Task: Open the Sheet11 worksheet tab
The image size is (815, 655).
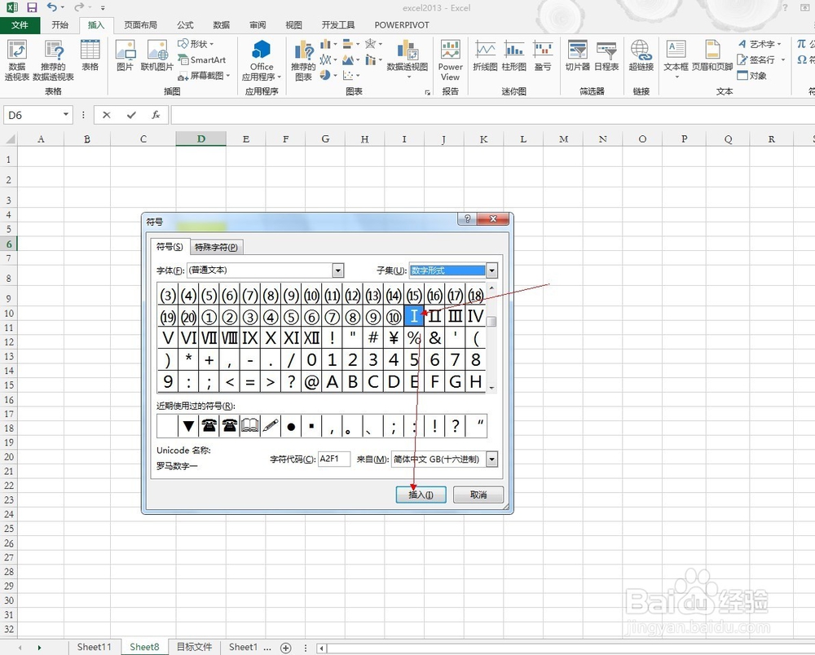Action: (94, 647)
